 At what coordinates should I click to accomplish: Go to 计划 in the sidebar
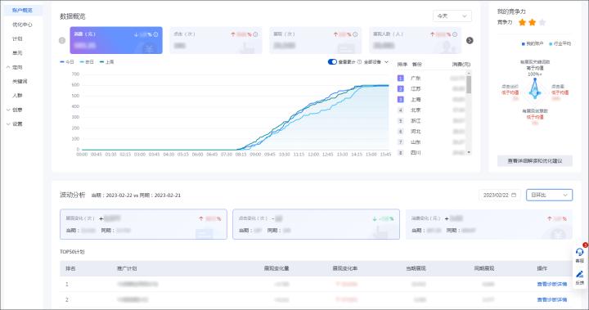(17, 38)
